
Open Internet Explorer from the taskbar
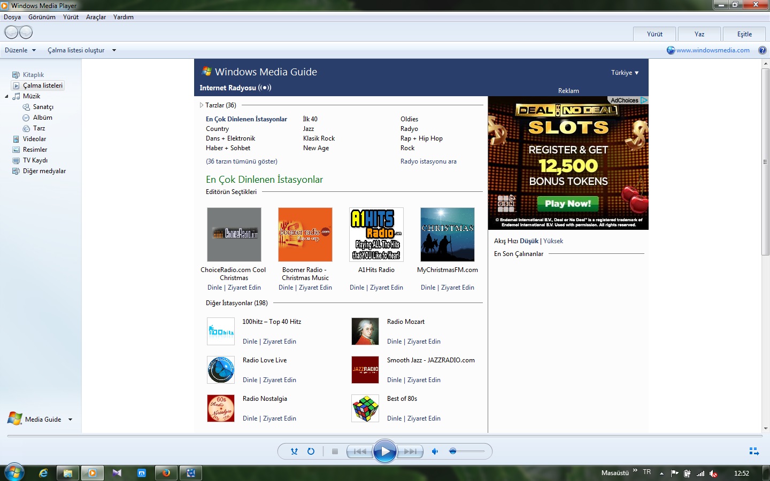43,473
